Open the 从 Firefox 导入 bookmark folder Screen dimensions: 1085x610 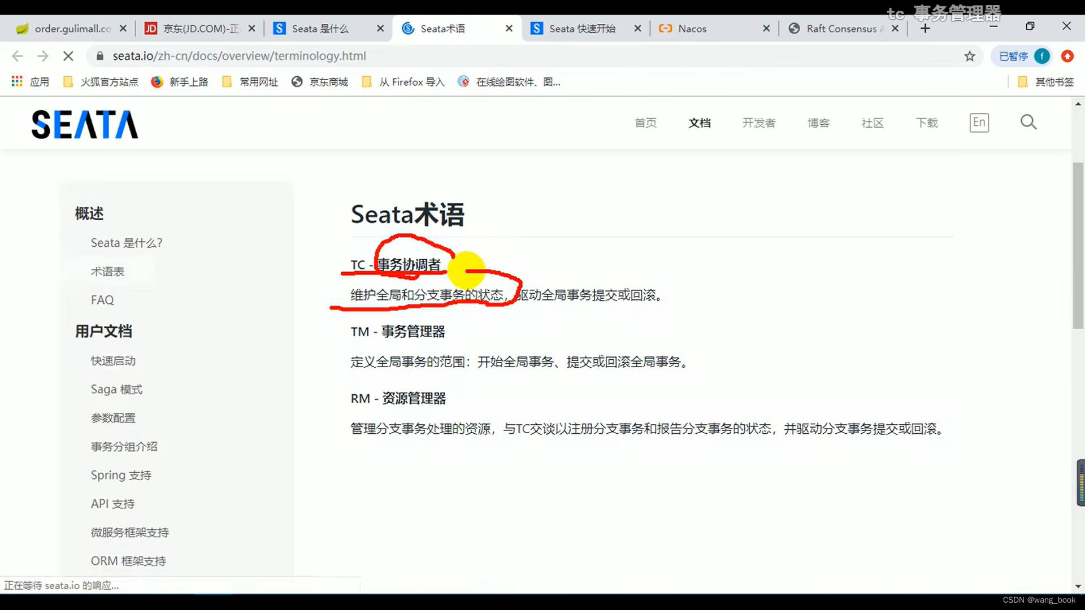(x=403, y=82)
